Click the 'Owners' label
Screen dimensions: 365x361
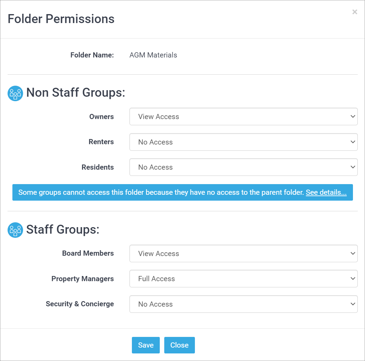click(102, 117)
